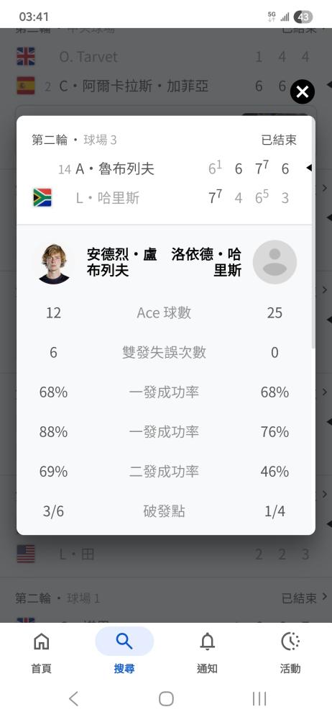The height and width of the screenshot is (720, 332).
Task: Tap the magnifying glass search icon
Action: click(x=124, y=642)
